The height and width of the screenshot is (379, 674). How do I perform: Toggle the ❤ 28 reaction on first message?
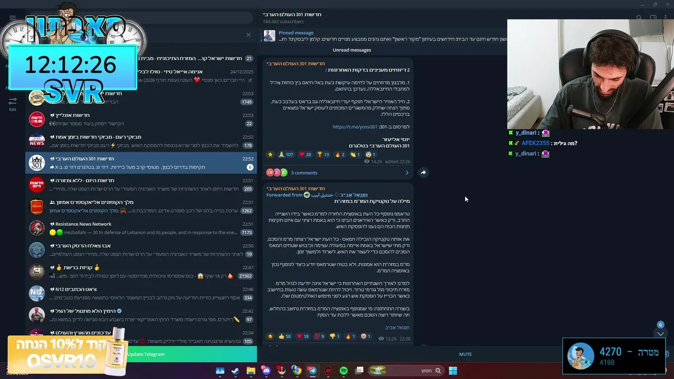(305, 155)
